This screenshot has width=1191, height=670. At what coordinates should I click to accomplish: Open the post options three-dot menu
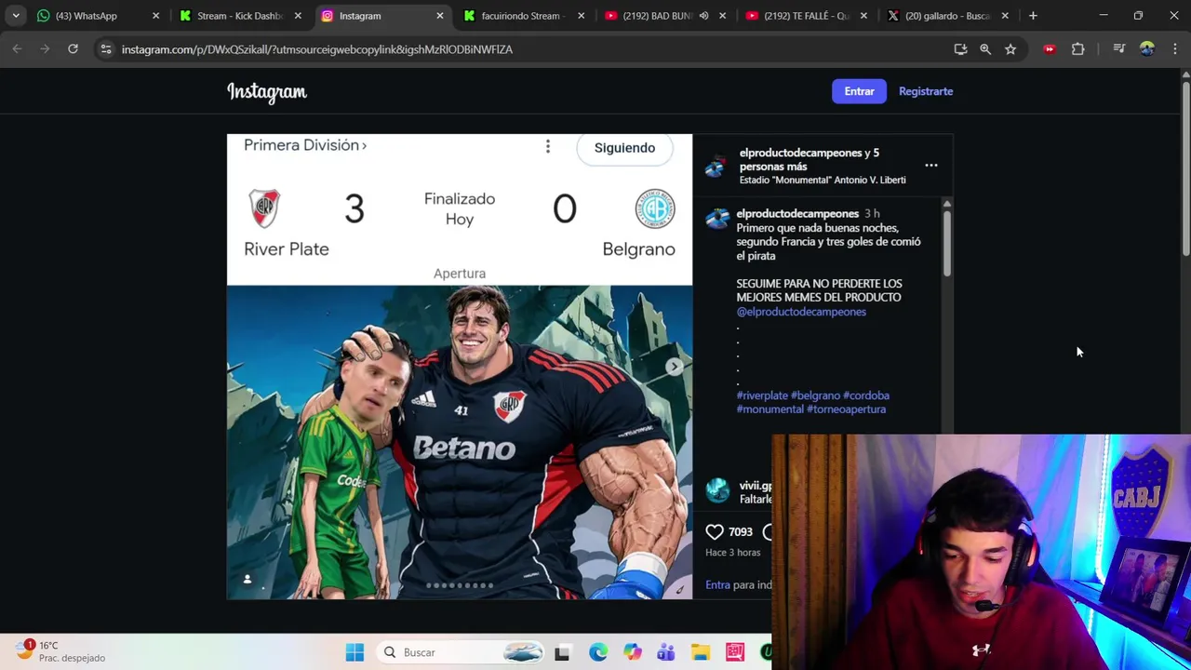(930, 166)
